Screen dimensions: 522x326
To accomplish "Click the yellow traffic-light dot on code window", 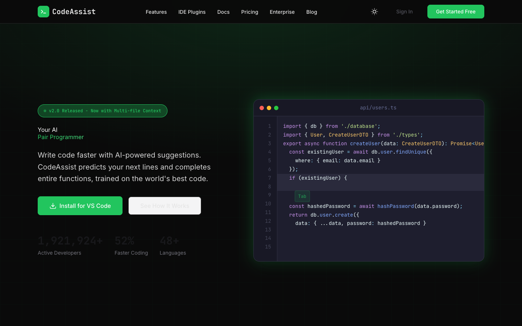I will pos(269,108).
